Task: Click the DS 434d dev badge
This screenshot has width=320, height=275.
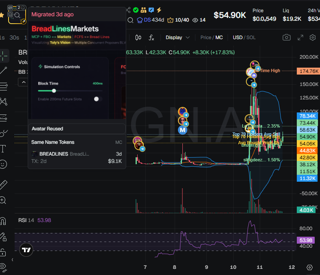Action: coord(150,20)
